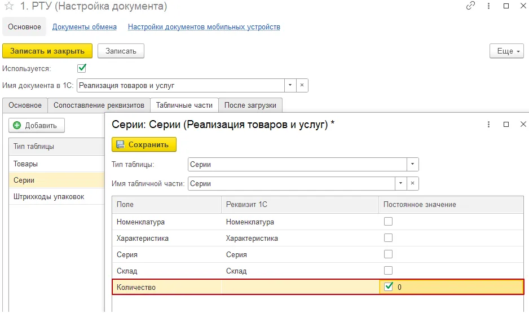
Task: Select Штрихкоды упаковок list row
Action: click(x=56, y=197)
